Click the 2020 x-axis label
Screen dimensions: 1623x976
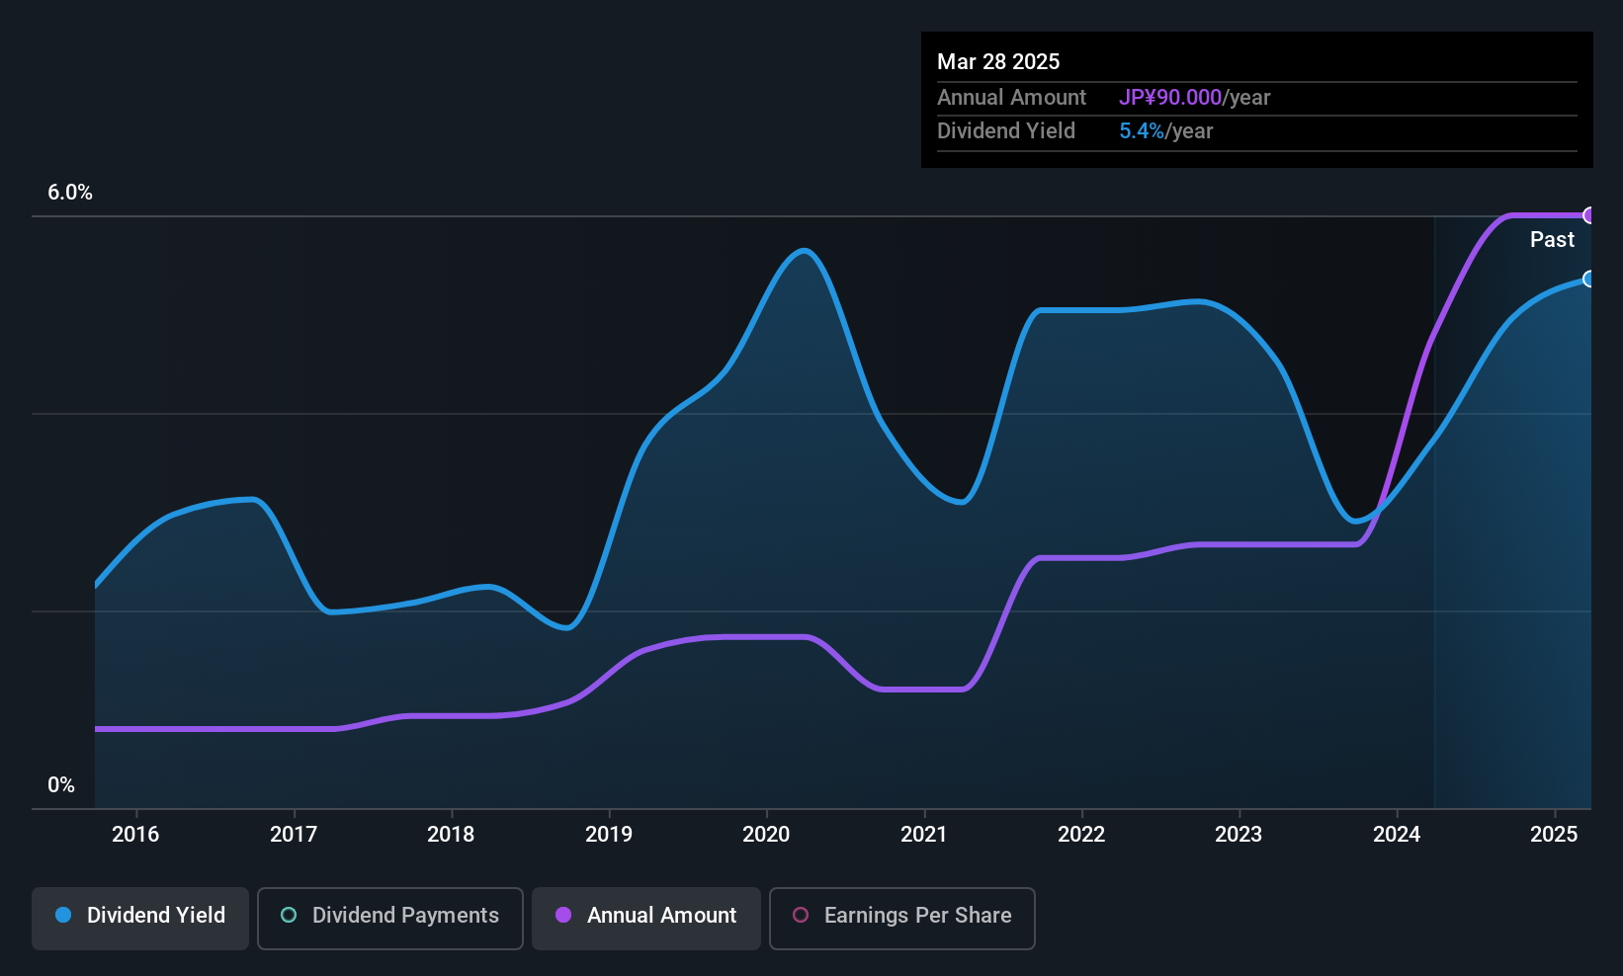(766, 835)
